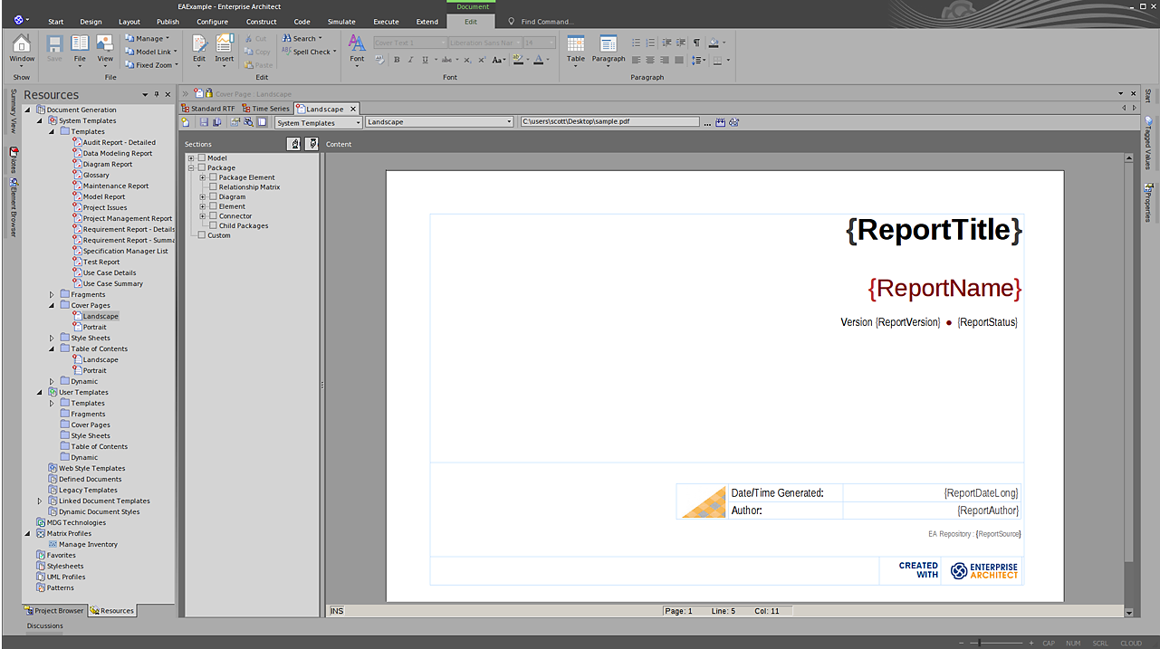Enable the Child Packages checkbox
The height and width of the screenshot is (649, 1160).
[214, 226]
